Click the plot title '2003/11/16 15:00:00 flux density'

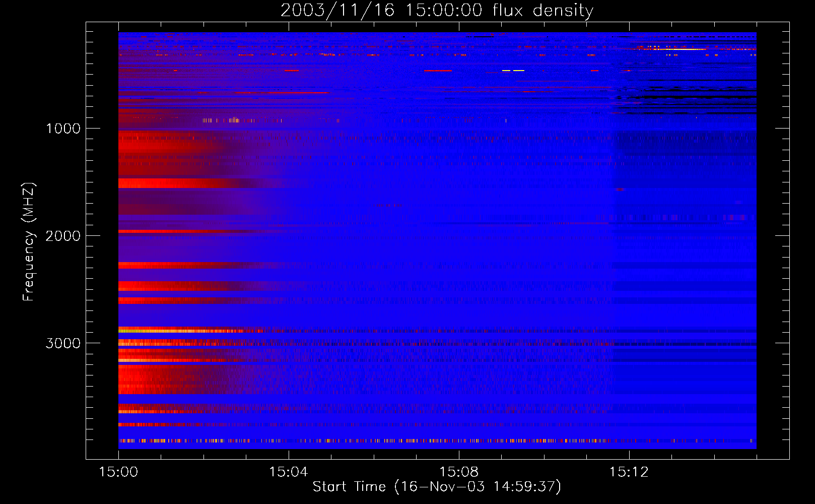[x=437, y=10]
